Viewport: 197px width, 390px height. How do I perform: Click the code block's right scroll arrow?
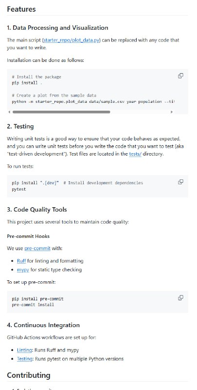(x=171, y=112)
